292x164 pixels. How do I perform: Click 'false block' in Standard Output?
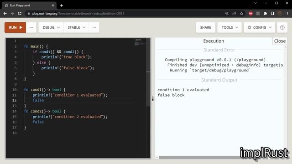point(171,95)
